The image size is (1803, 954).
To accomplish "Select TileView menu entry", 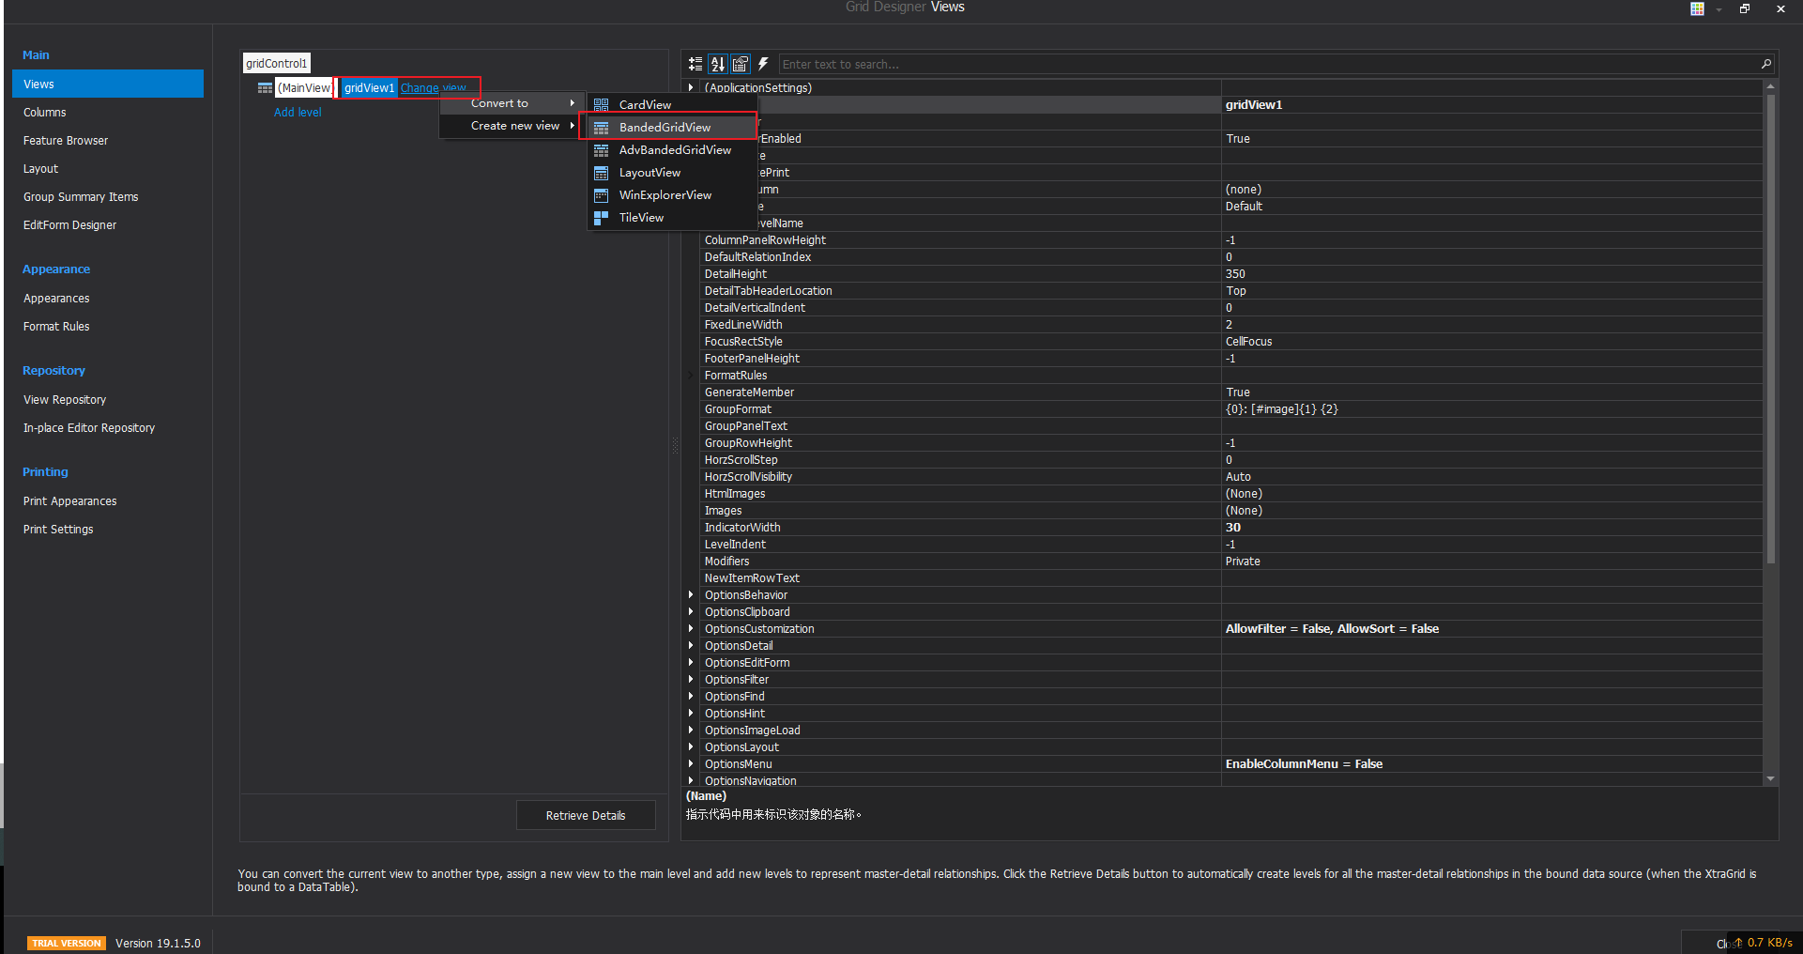I will click(672, 218).
